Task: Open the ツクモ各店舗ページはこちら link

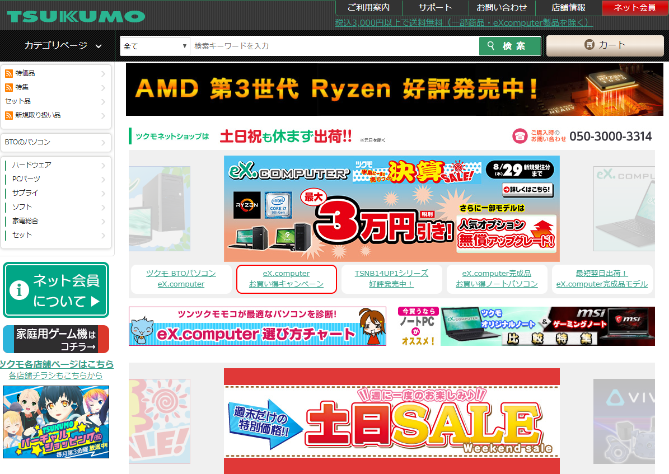Action: 57,364
